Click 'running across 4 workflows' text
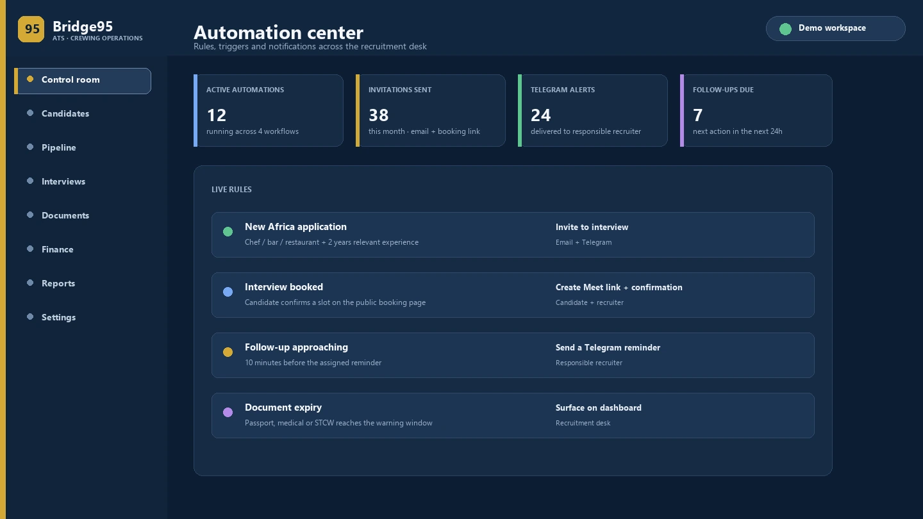The image size is (923, 519). tap(253, 131)
